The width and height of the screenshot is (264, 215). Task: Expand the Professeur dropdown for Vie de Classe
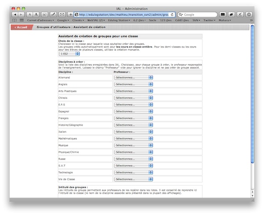point(133,179)
